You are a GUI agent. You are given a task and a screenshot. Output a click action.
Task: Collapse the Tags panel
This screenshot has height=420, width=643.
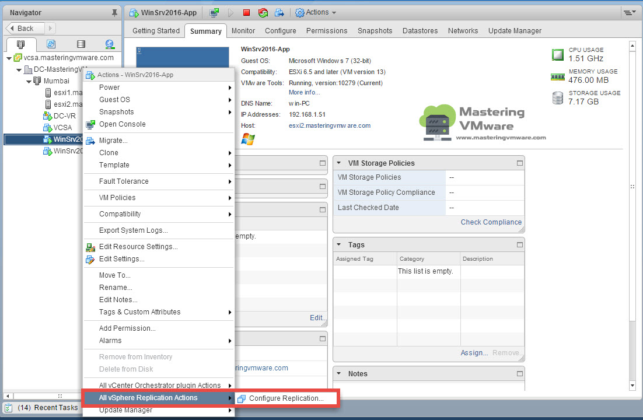pos(339,244)
